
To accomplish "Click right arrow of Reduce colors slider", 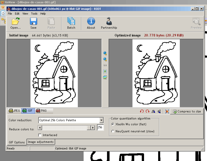I will (93, 128).
